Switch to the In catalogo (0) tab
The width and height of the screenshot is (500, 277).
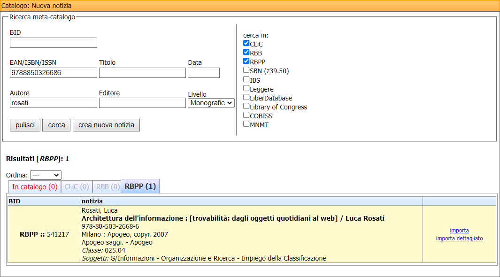pyautogui.click(x=35, y=186)
